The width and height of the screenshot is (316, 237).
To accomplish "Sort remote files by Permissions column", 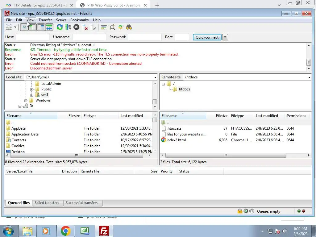I will pyautogui.click(x=296, y=116).
